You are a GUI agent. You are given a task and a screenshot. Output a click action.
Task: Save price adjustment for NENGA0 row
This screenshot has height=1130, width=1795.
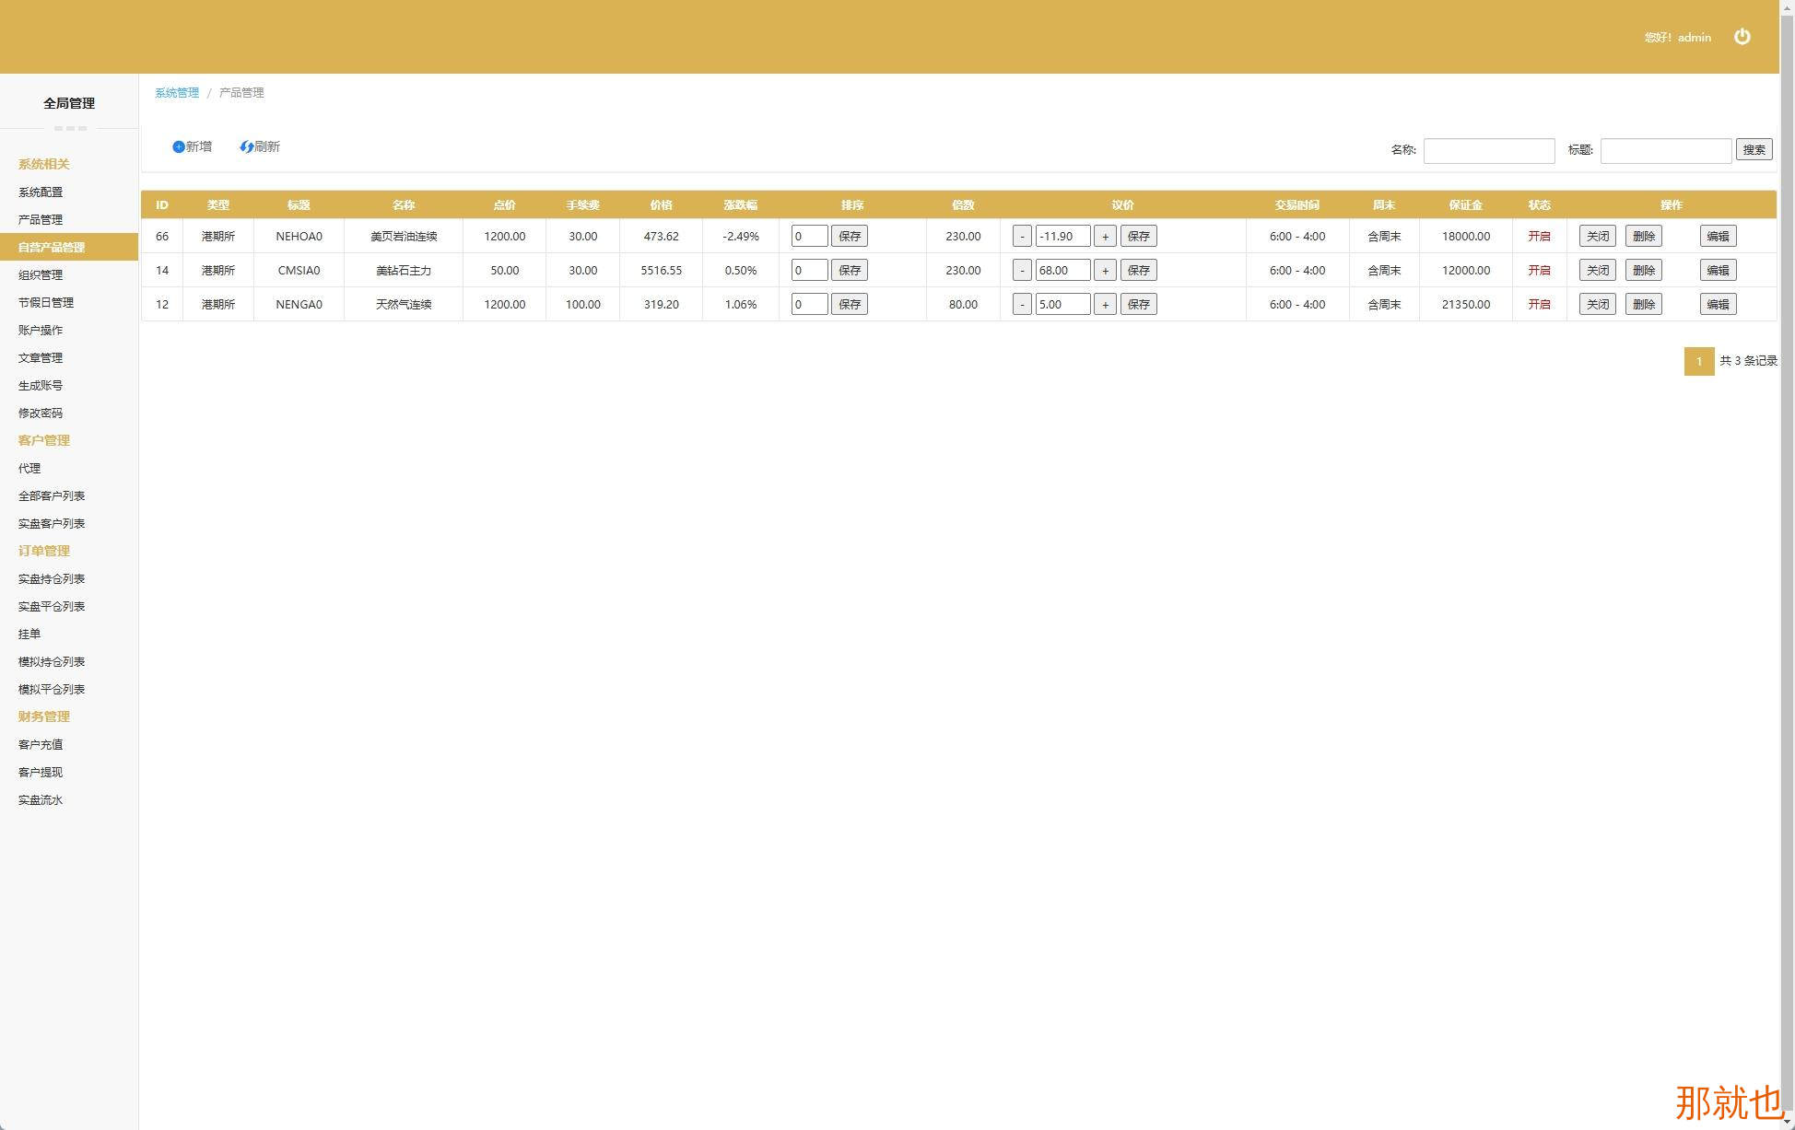point(1138,304)
